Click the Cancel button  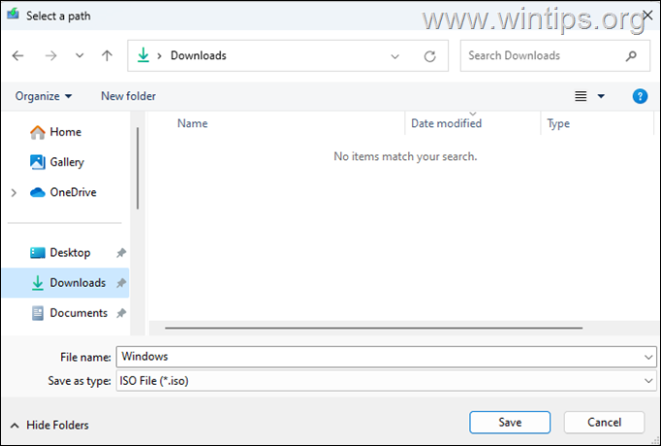click(x=604, y=423)
